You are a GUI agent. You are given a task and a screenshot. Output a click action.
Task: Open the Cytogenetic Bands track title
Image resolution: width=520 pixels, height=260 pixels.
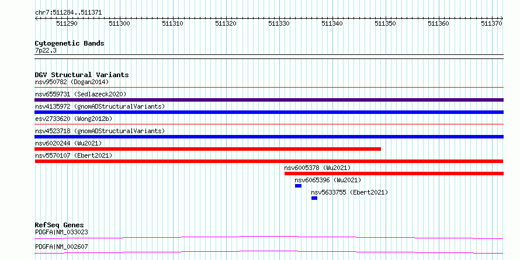70,43
